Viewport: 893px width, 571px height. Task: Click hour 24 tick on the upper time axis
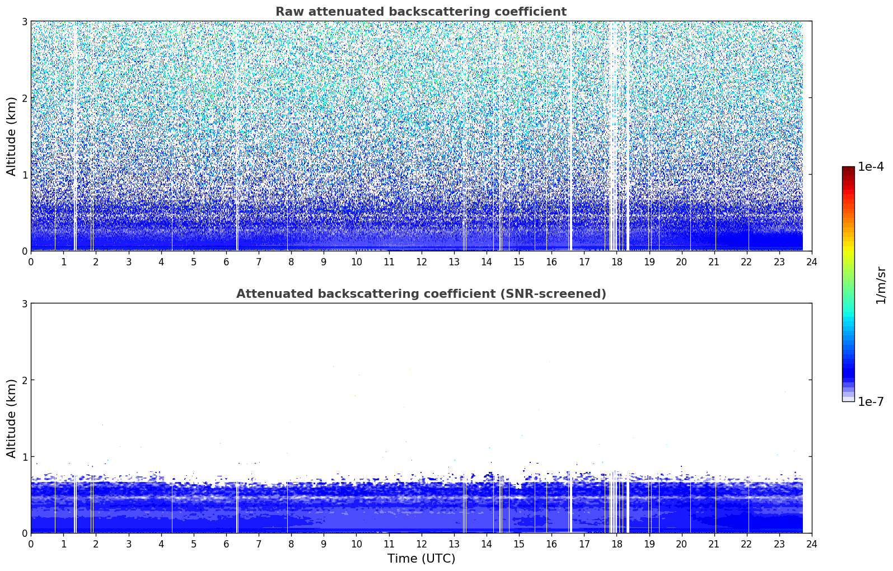[811, 262]
